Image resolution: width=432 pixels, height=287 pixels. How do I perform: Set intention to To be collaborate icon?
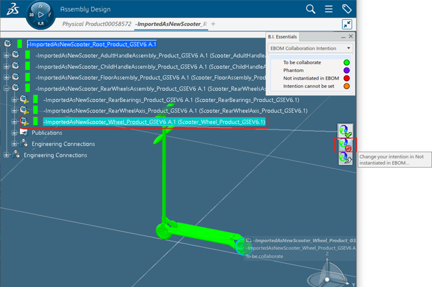coord(345,131)
